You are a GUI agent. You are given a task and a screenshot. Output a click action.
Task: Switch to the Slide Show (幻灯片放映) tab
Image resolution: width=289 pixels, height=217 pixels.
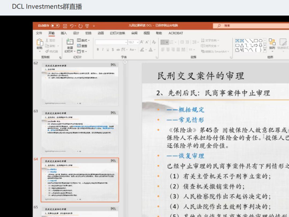pos(117,33)
